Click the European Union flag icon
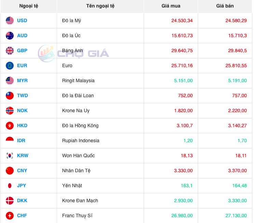The height and width of the screenshot is (223, 254). click(10, 65)
